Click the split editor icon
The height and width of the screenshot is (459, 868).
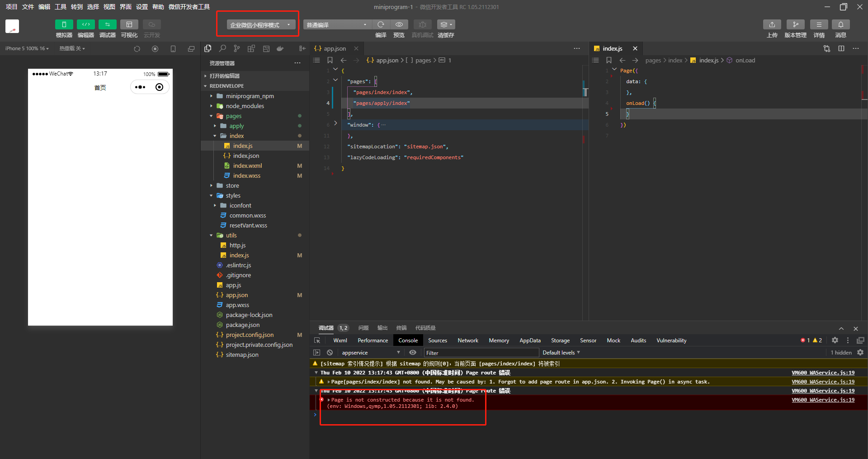coord(841,48)
